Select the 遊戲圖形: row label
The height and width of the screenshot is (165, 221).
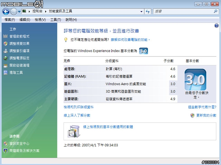click(71, 91)
